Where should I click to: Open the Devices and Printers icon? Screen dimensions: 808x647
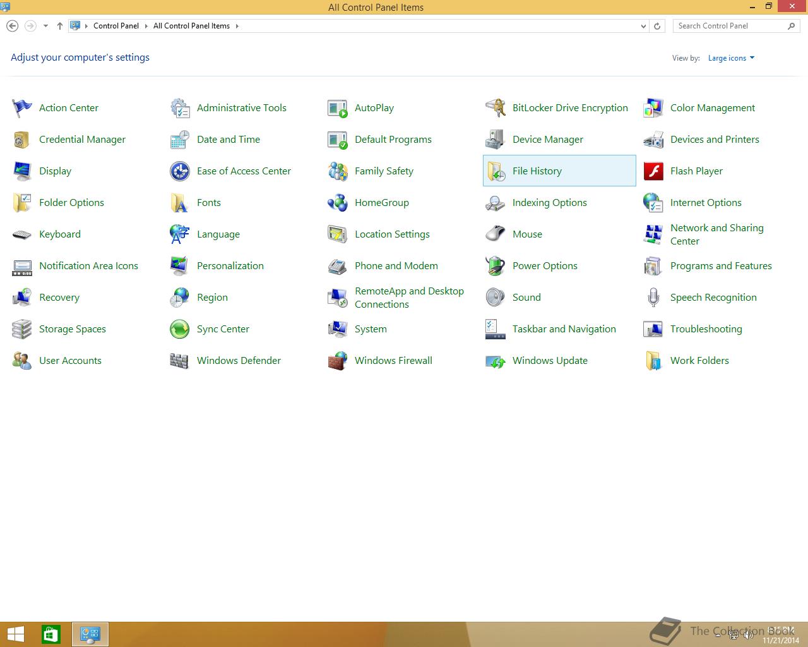pyautogui.click(x=653, y=140)
